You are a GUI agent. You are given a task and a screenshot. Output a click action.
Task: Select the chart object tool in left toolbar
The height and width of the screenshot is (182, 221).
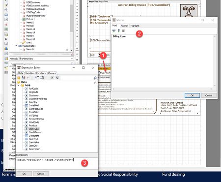[6, 49]
